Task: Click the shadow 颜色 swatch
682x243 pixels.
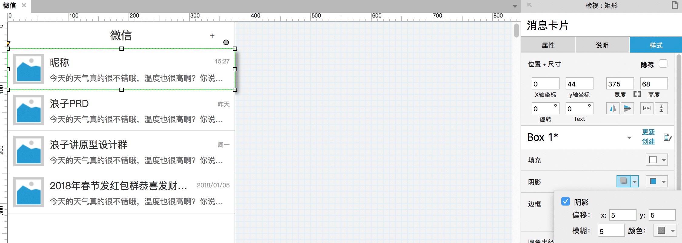Action: [661, 231]
